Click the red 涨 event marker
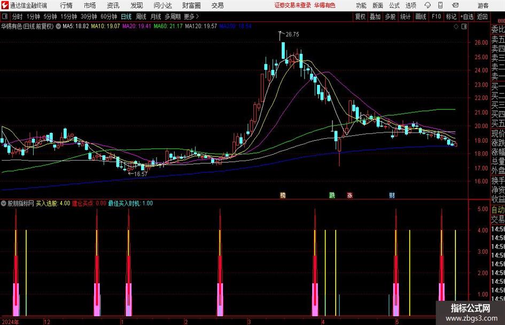 pyautogui.click(x=350, y=195)
